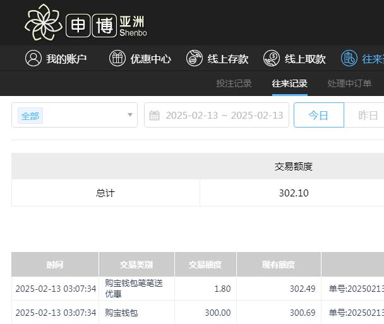The height and width of the screenshot is (324, 384).
Task: Switch to 处理中订单 tab
Action: point(349,83)
